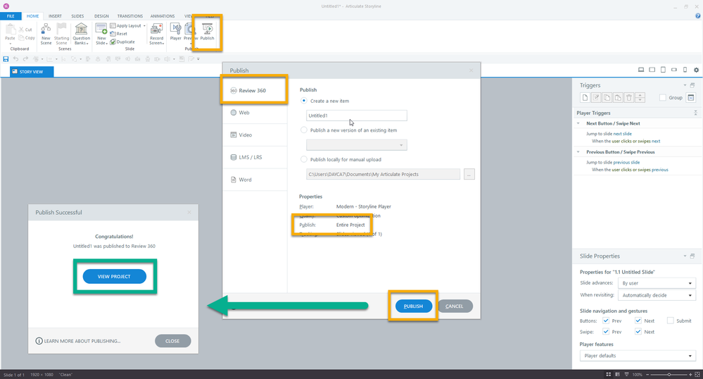
Task: Open the FILE menu
Action: (x=11, y=15)
